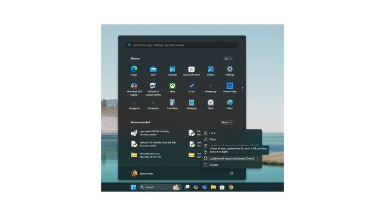Click the power button in Start menu
The width and height of the screenshot is (385, 216).
click(231, 174)
